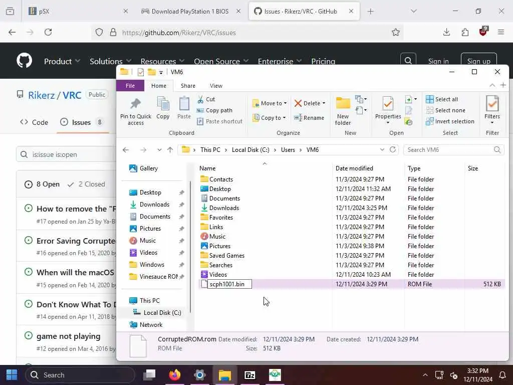Screen dimensions: 513x385
Task: Click the History icon in Open group
Action: point(408,122)
